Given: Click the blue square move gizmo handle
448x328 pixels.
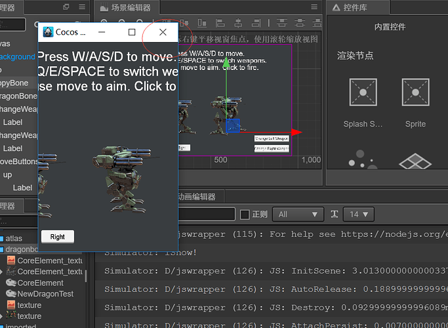Looking at the screenshot, I should tap(233, 126).
